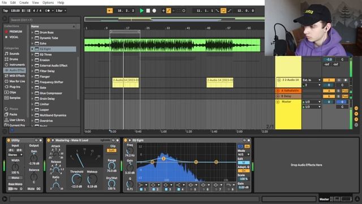The width and height of the screenshot is (362, 204).
Task: Click the Mono button in Utility
Action: click(15, 178)
